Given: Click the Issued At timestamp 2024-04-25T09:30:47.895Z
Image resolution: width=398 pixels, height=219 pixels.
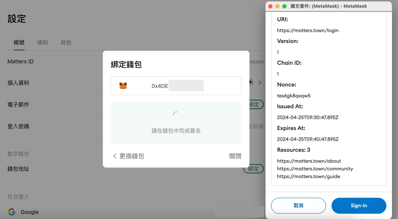Looking at the screenshot, I should point(308,117).
